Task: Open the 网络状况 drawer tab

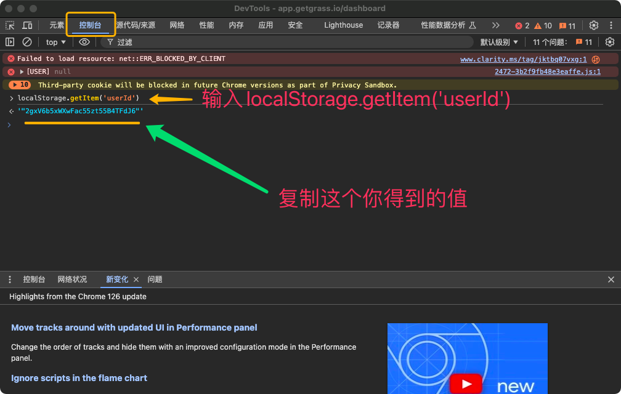Action: 72,279
